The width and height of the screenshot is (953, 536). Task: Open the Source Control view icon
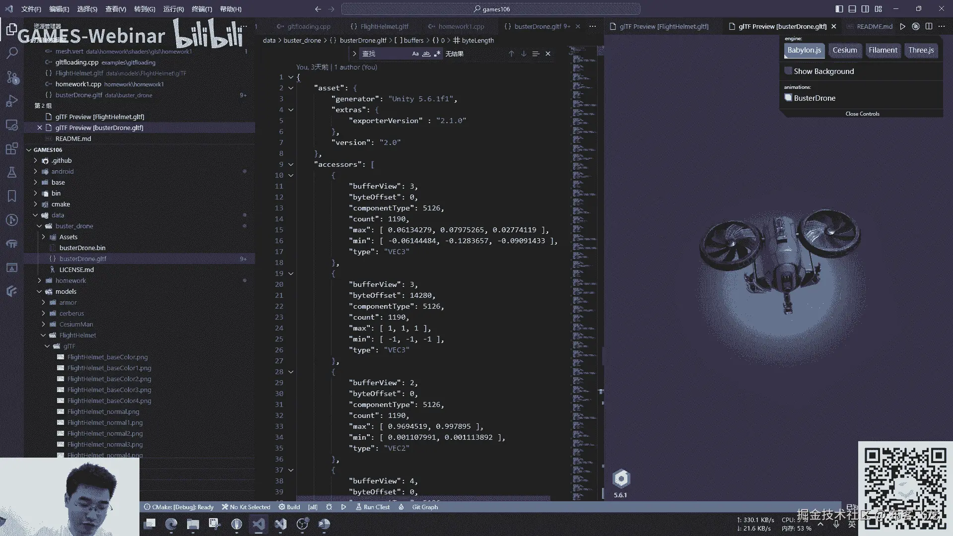click(x=12, y=77)
